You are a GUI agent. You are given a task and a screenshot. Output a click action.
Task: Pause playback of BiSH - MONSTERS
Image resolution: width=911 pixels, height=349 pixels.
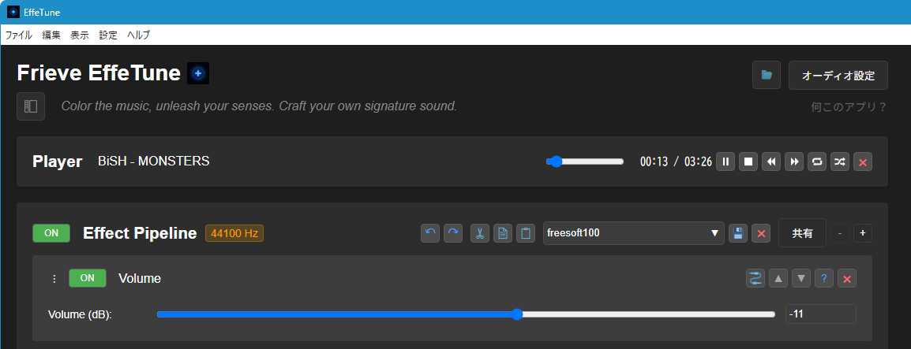(x=725, y=162)
